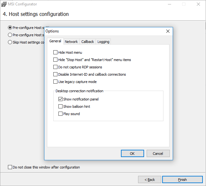Viewport: 206px width, 186px height.
Task: Check Hide Stop Host and Restart Host items
Action: [x=56, y=60]
